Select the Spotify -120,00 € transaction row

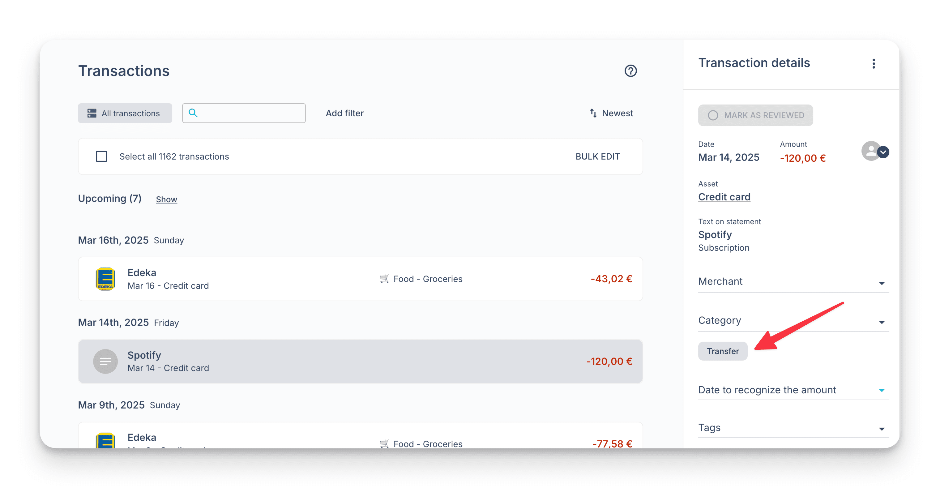pos(360,361)
